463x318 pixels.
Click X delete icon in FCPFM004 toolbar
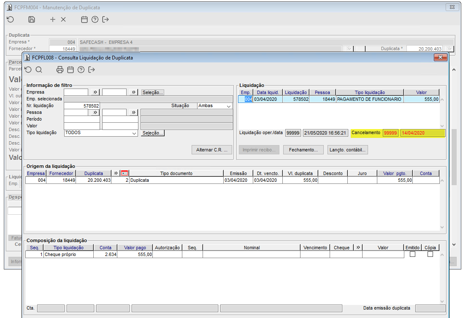63,19
